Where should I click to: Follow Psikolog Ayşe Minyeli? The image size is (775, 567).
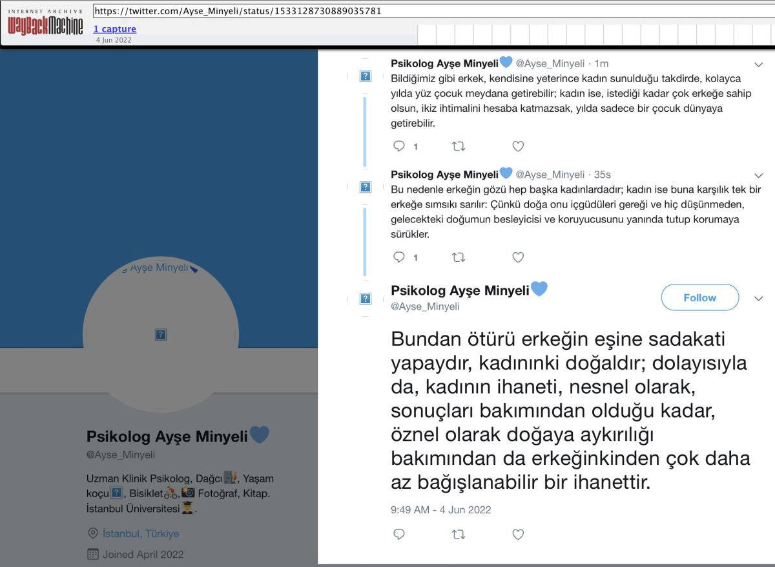(699, 297)
